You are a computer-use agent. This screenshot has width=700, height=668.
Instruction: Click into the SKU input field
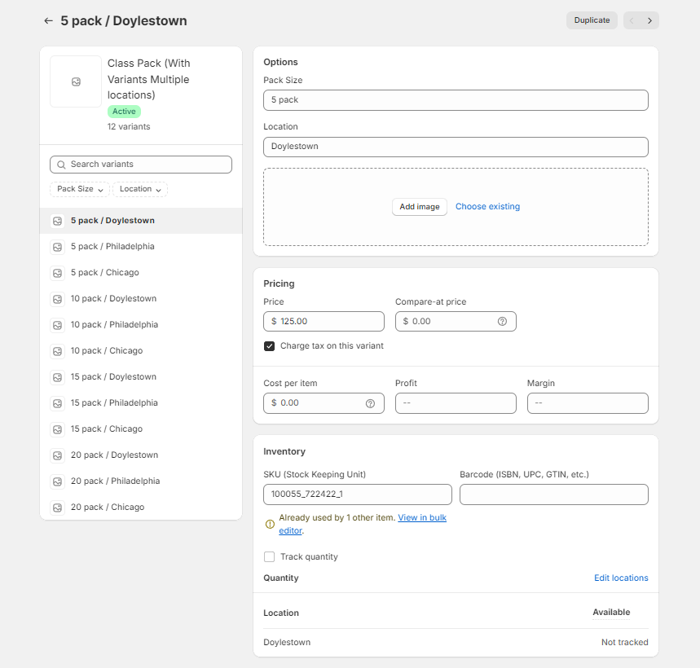pyautogui.click(x=357, y=494)
